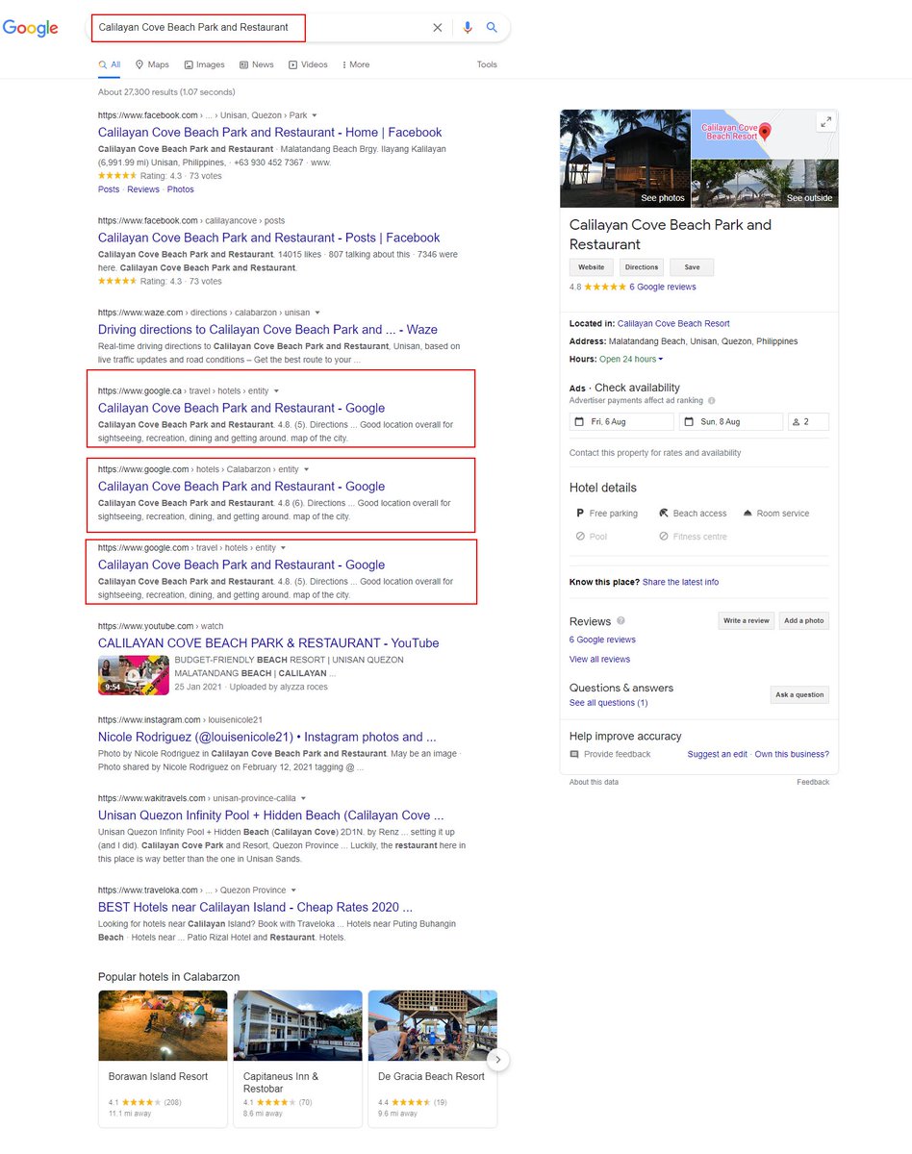Viewport: 912px width, 1154px height.
Task: Open the View all reviews link
Action: pos(599,660)
